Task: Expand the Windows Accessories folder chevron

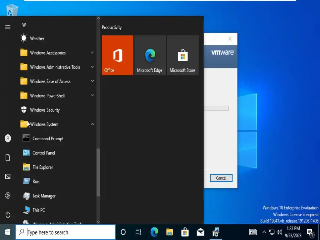Action: click(x=92, y=52)
